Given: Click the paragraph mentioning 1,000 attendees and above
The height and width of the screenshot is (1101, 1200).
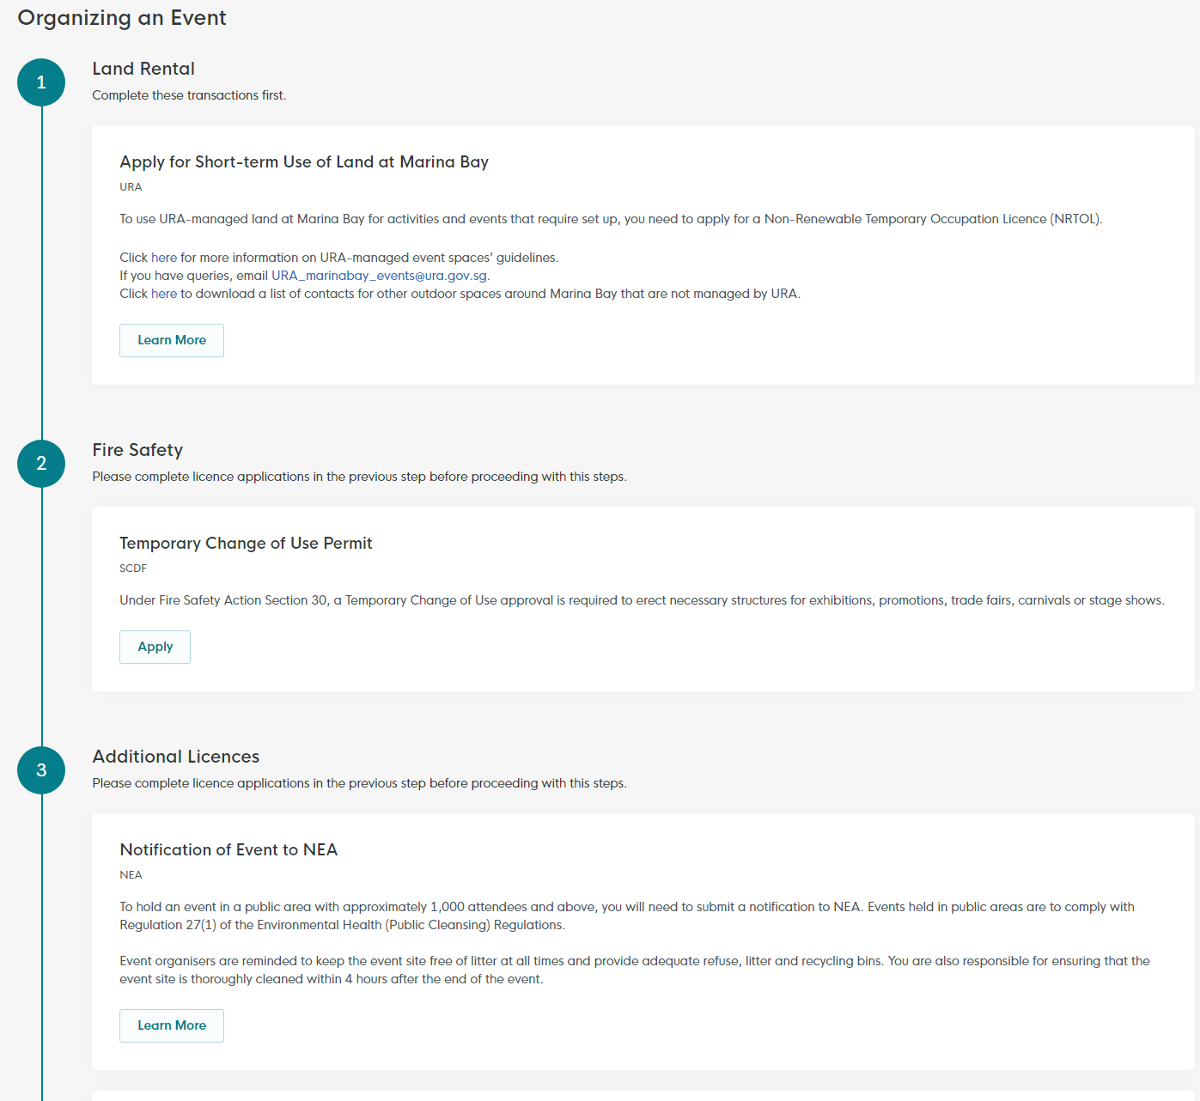Looking at the screenshot, I should point(627,916).
